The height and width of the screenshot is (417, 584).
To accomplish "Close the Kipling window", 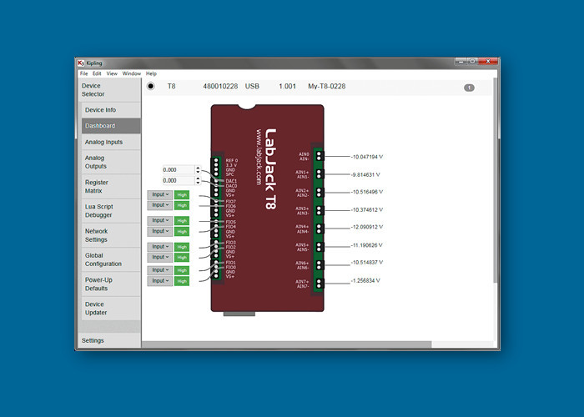I will (488, 61).
